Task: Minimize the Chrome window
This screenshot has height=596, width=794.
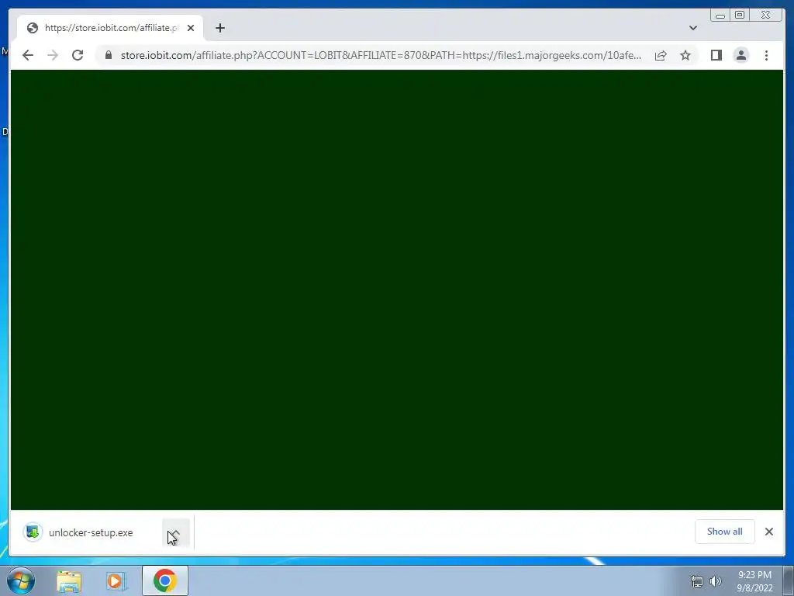Action: point(720,16)
